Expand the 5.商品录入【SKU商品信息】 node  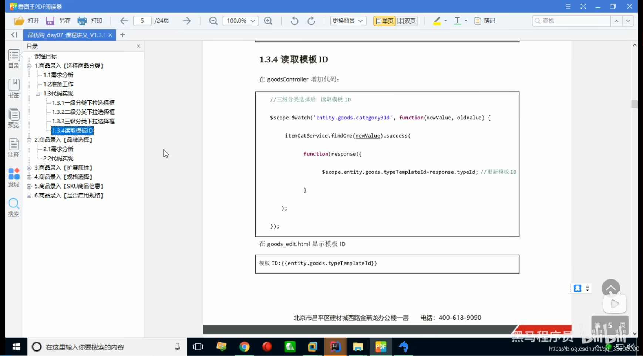click(x=29, y=186)
